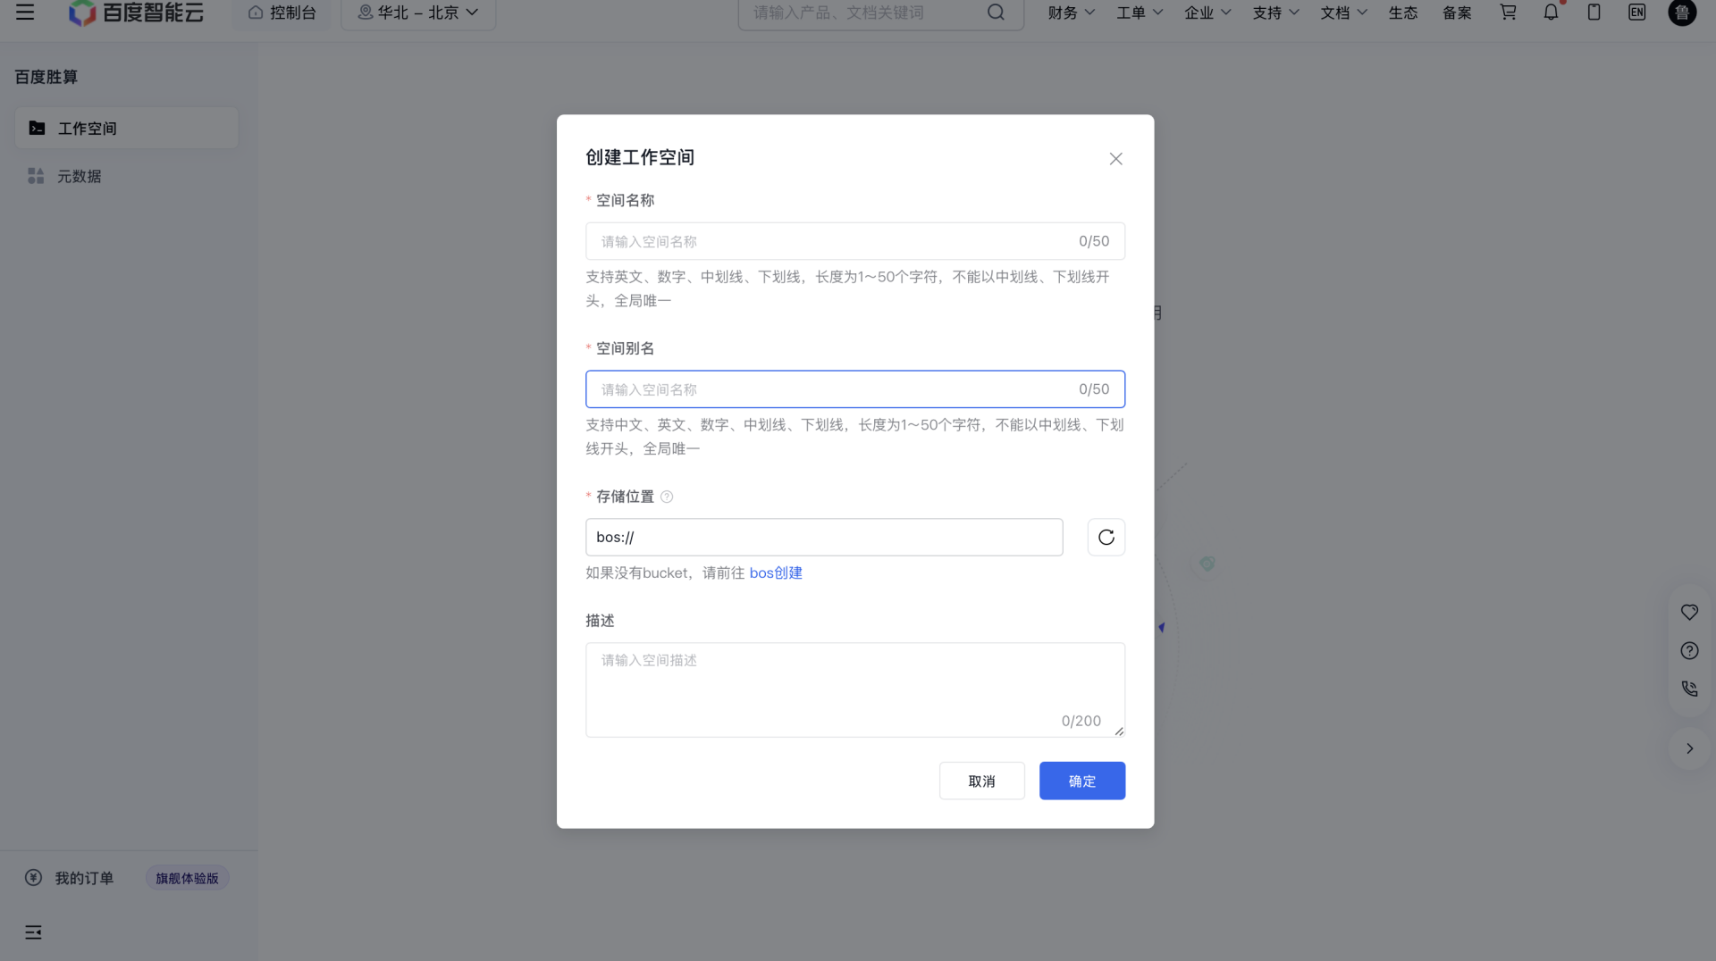Expand the 文档 menu
The width and height of the screenshot is (1716, 961).
click(1343, 13)
